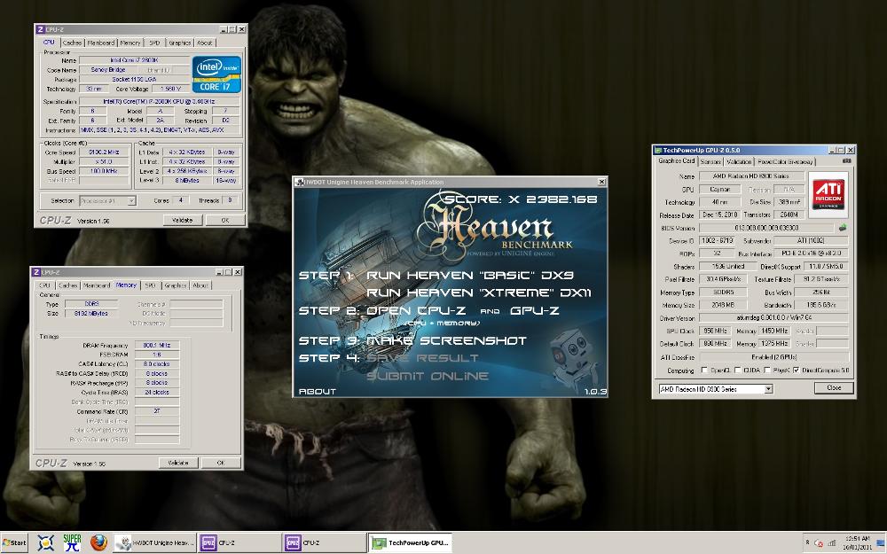This screenshot has width=887, height=554.
Task: Click the network signal tray icon
Action: point(833,543)
